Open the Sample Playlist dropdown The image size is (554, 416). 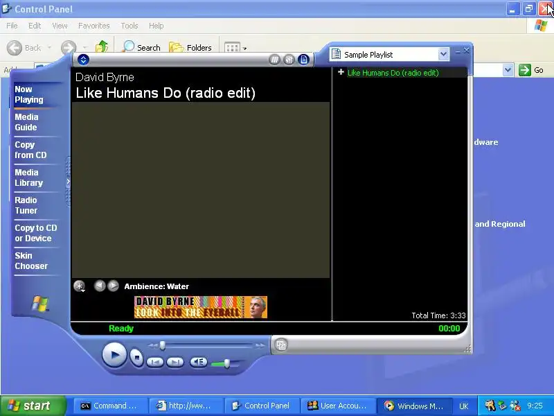443,55
